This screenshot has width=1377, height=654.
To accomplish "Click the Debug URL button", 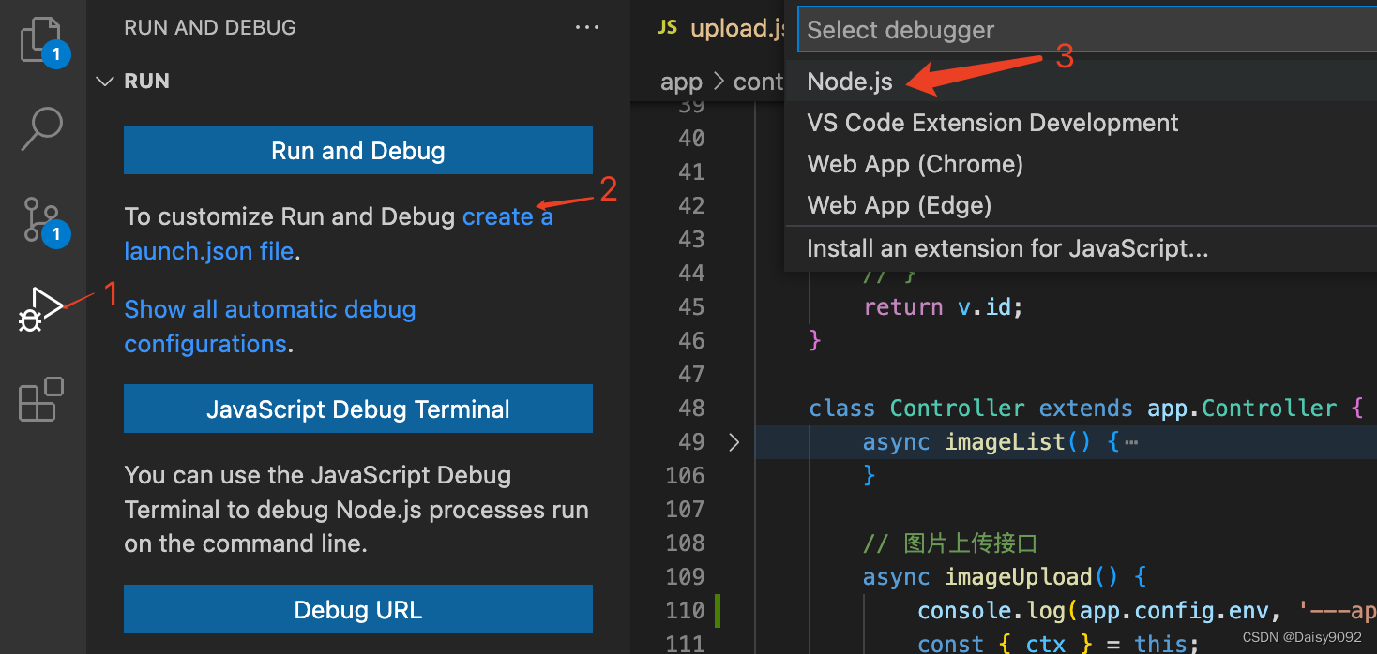I will pos(357,609).
